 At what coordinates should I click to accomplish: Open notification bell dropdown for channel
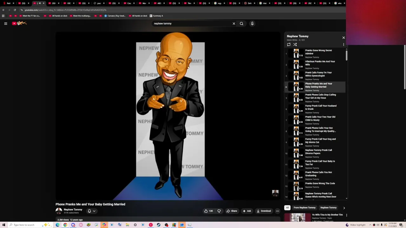point(91,211)
